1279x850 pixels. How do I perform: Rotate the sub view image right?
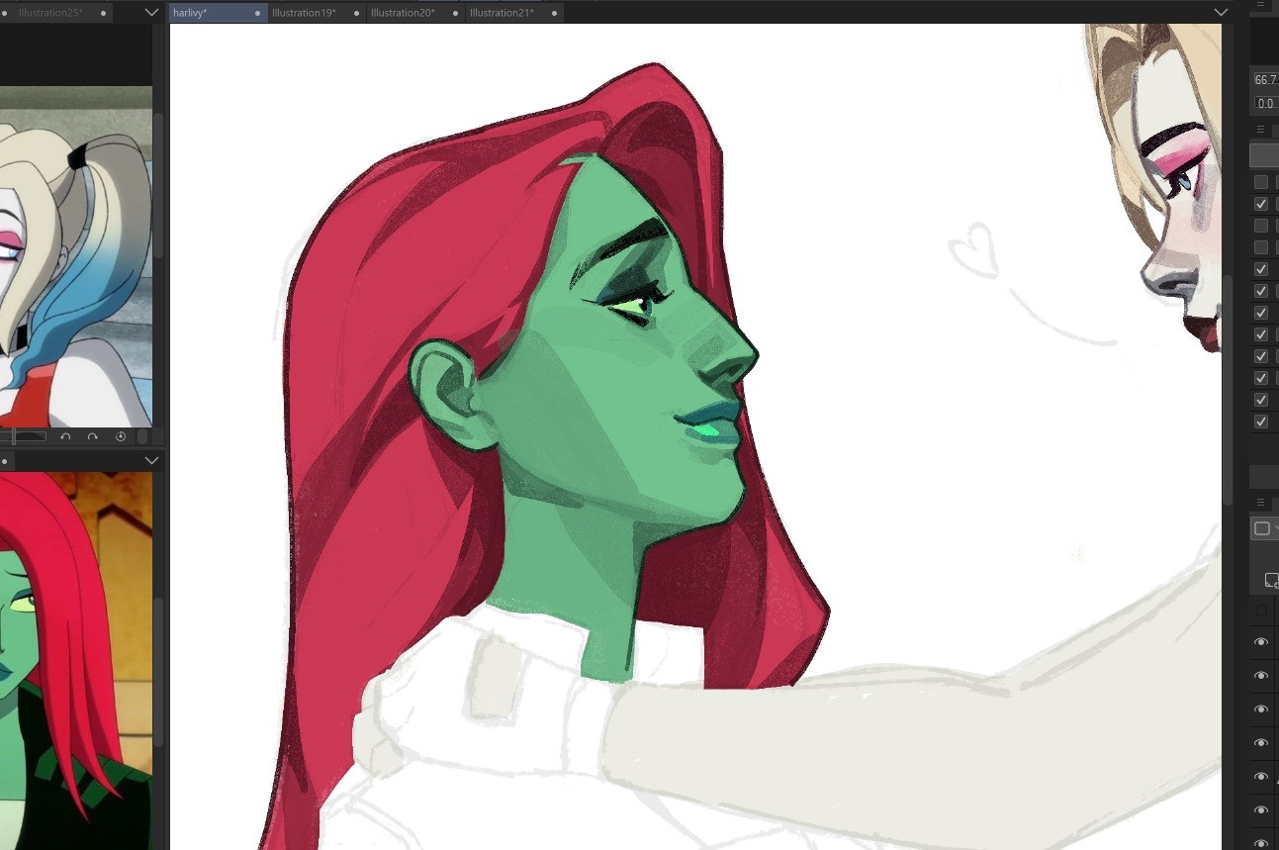tap(93, 436)
